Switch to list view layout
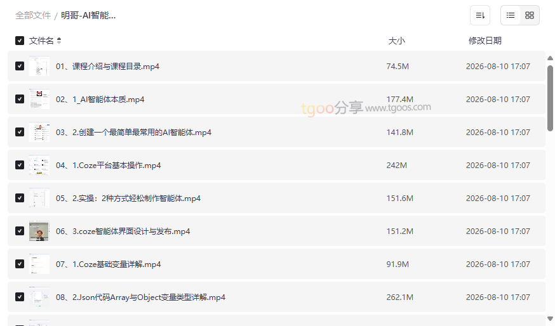Screen dimensions: 555x326 pyautogui.click(x=511, y=15)
